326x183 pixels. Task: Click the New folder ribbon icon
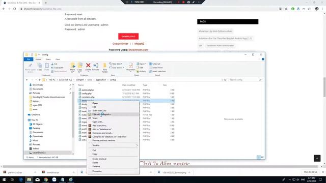coord(105,68)
